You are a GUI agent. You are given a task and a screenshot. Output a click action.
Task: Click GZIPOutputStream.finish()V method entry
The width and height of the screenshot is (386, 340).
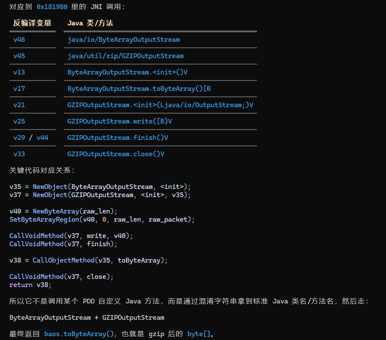(118, 138)
